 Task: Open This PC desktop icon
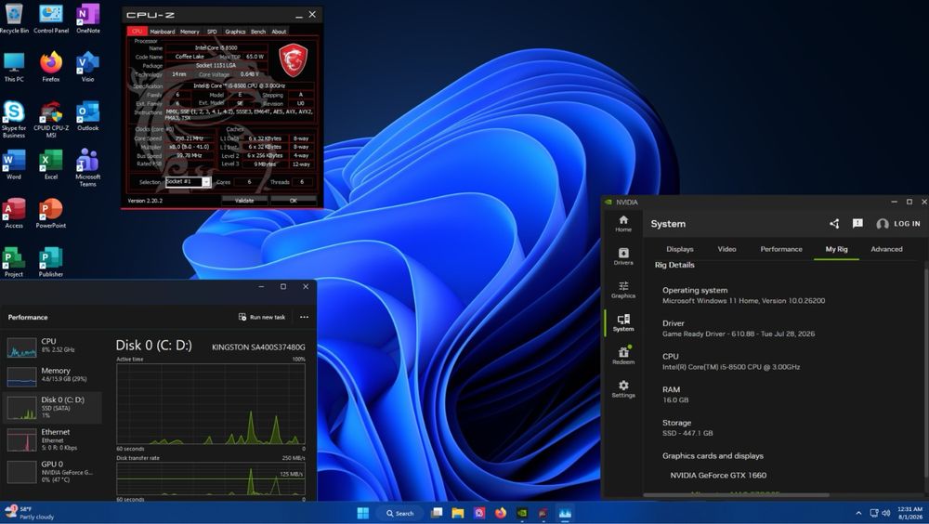(x=14, y=66)
